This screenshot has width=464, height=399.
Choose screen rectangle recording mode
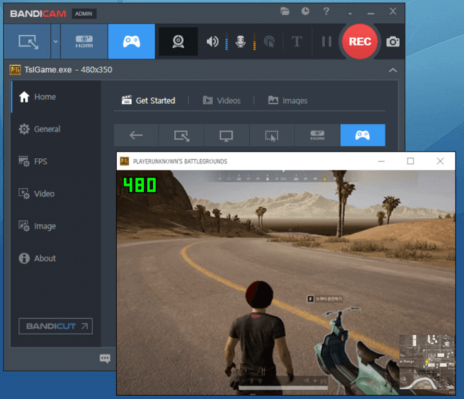pos(29,41)
